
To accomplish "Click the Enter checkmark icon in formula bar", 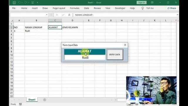I will (63, 15).
